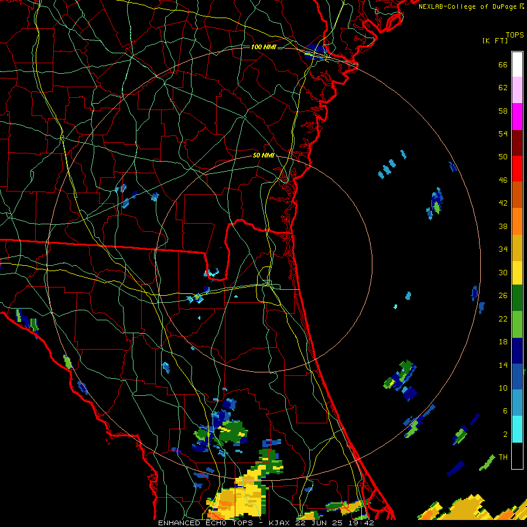Click the dark red legend color band
The image size is (527, 527).
point(517,142)
